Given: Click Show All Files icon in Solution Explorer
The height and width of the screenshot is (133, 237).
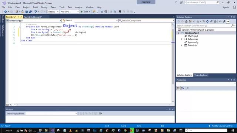Looking at the screenshot, I should pos(215,21).
